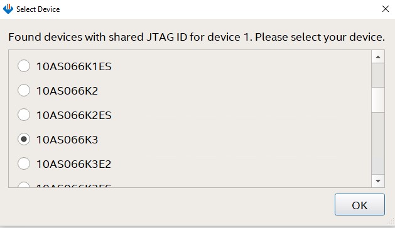Close the Select Device dialog

click(386, 9)
